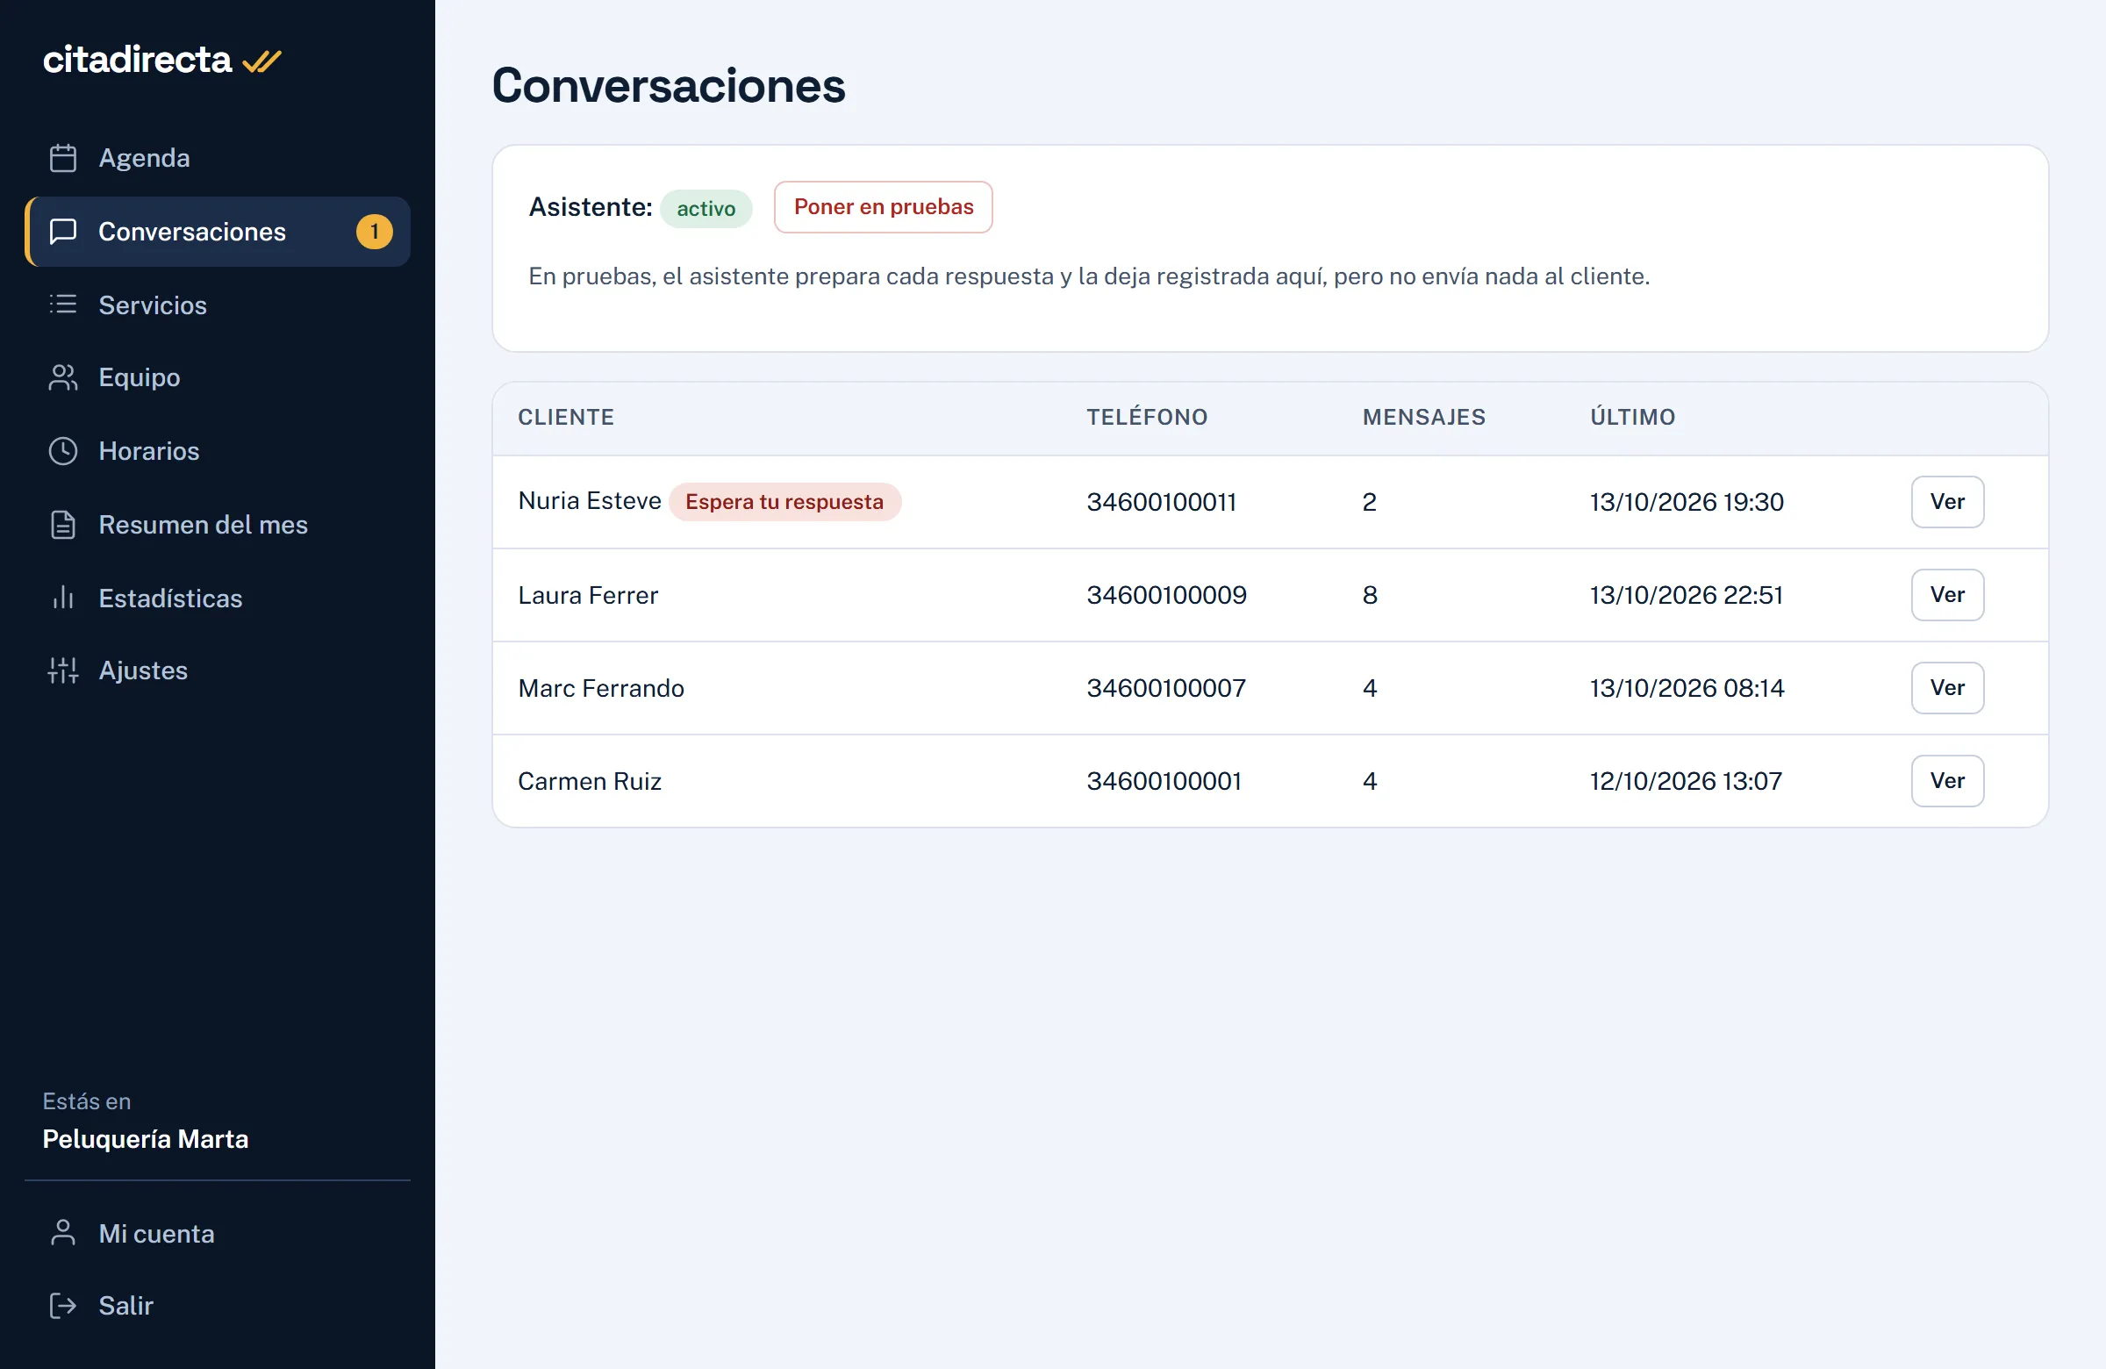2106x1369 pixels.
Task: Click phone number 34600100007
Action: (1166, 688)
